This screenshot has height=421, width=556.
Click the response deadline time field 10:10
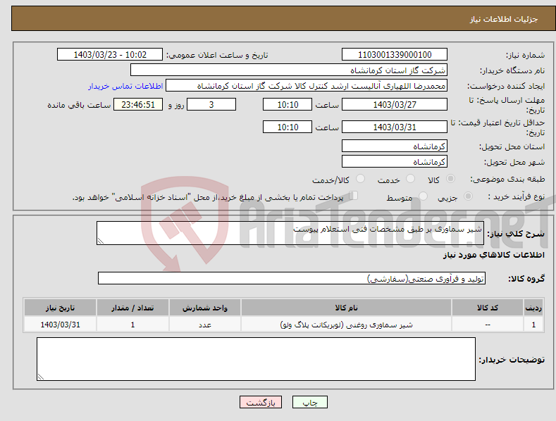(288, 104)
